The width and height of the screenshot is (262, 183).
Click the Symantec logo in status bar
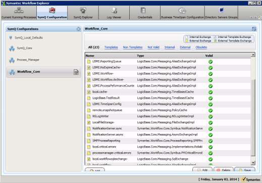[x=251, y=179]
